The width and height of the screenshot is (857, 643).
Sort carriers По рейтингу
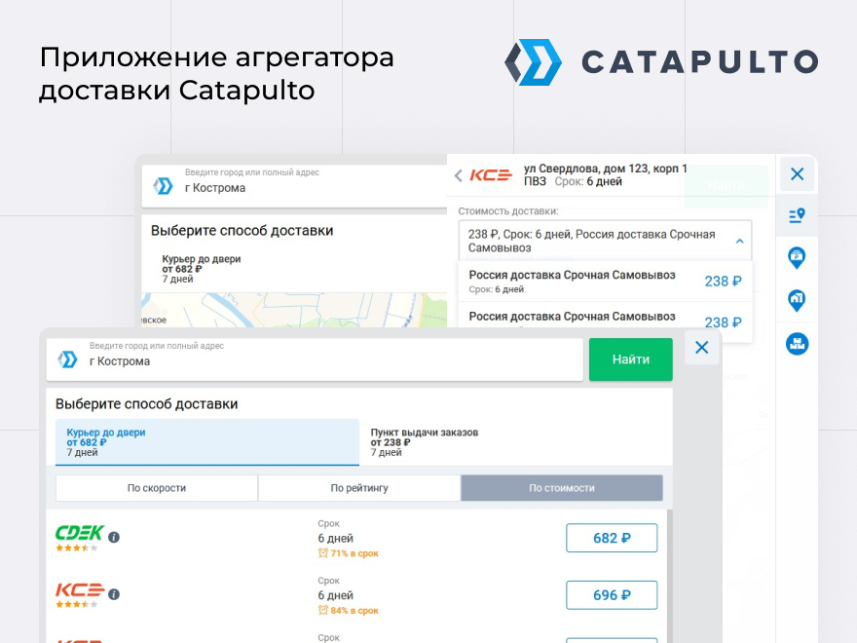359,488
